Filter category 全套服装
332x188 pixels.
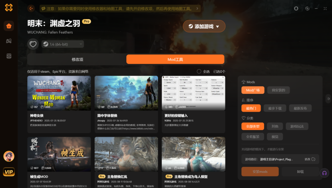point(252,137)
